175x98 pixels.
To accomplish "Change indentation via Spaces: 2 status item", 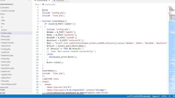I will (156, 96).
